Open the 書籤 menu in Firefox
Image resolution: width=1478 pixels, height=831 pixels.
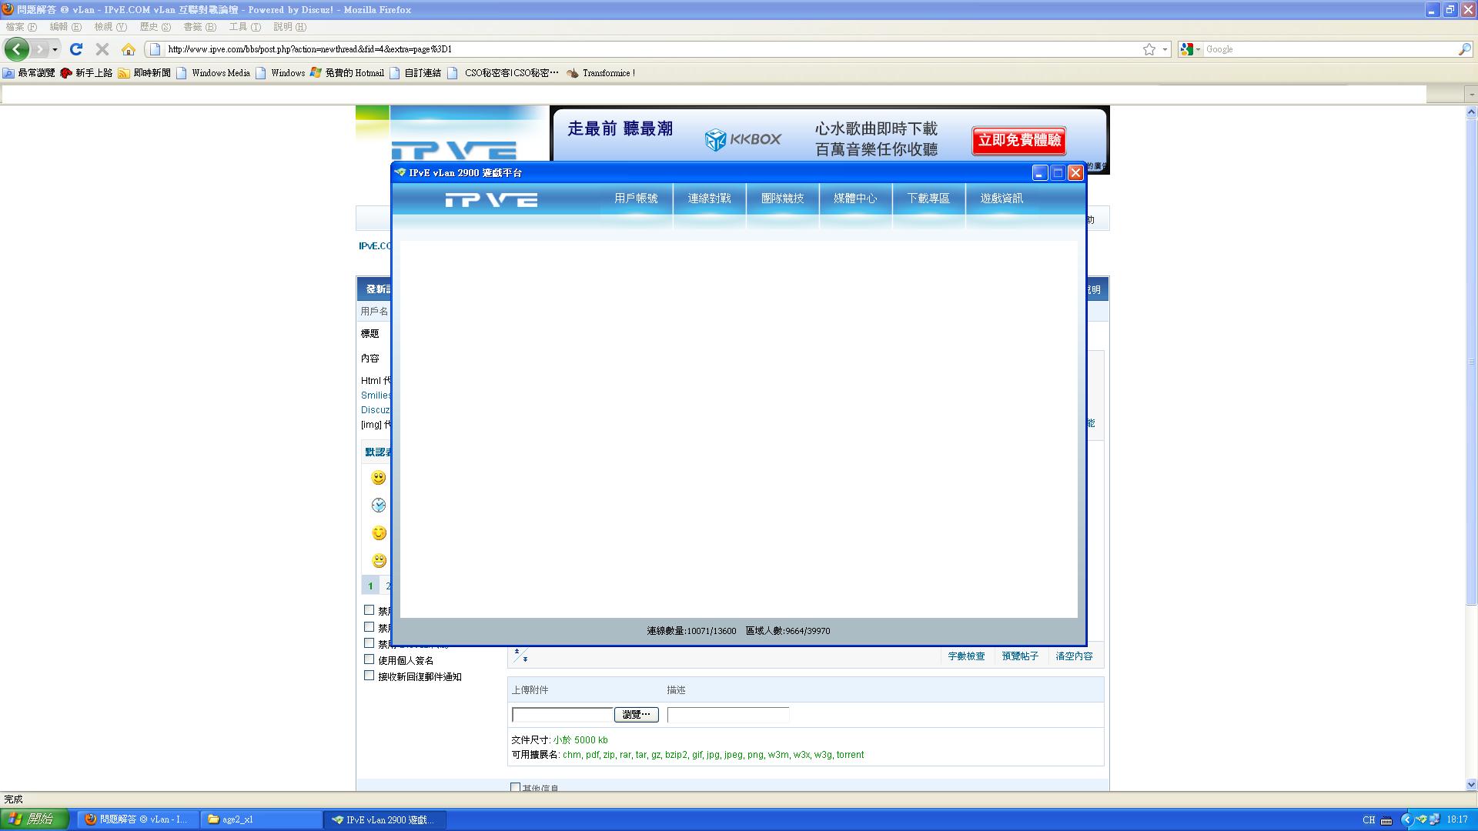pos(199,27)
